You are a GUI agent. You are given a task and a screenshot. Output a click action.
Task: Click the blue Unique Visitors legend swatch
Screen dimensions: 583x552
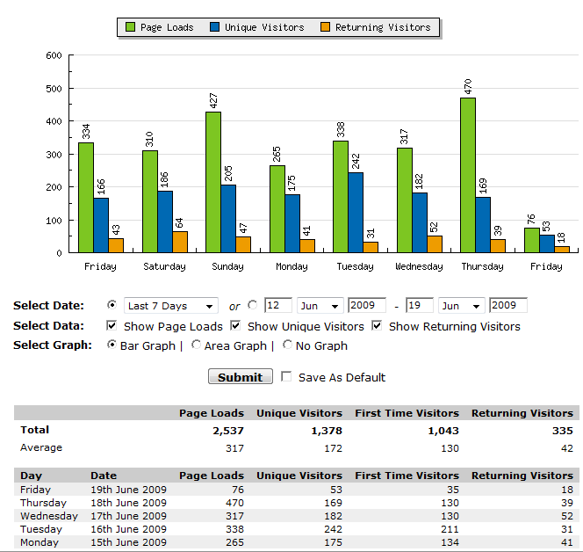[214, 27]
